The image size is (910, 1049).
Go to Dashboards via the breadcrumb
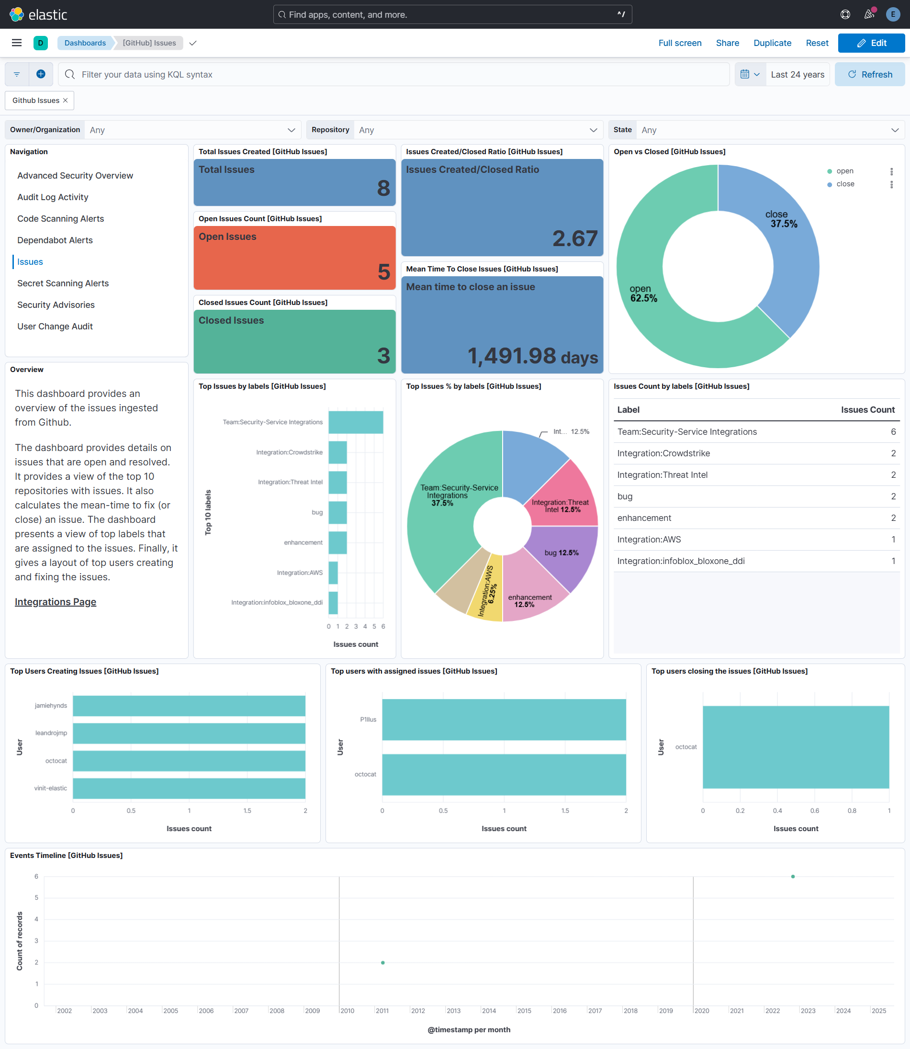[84, 43]
